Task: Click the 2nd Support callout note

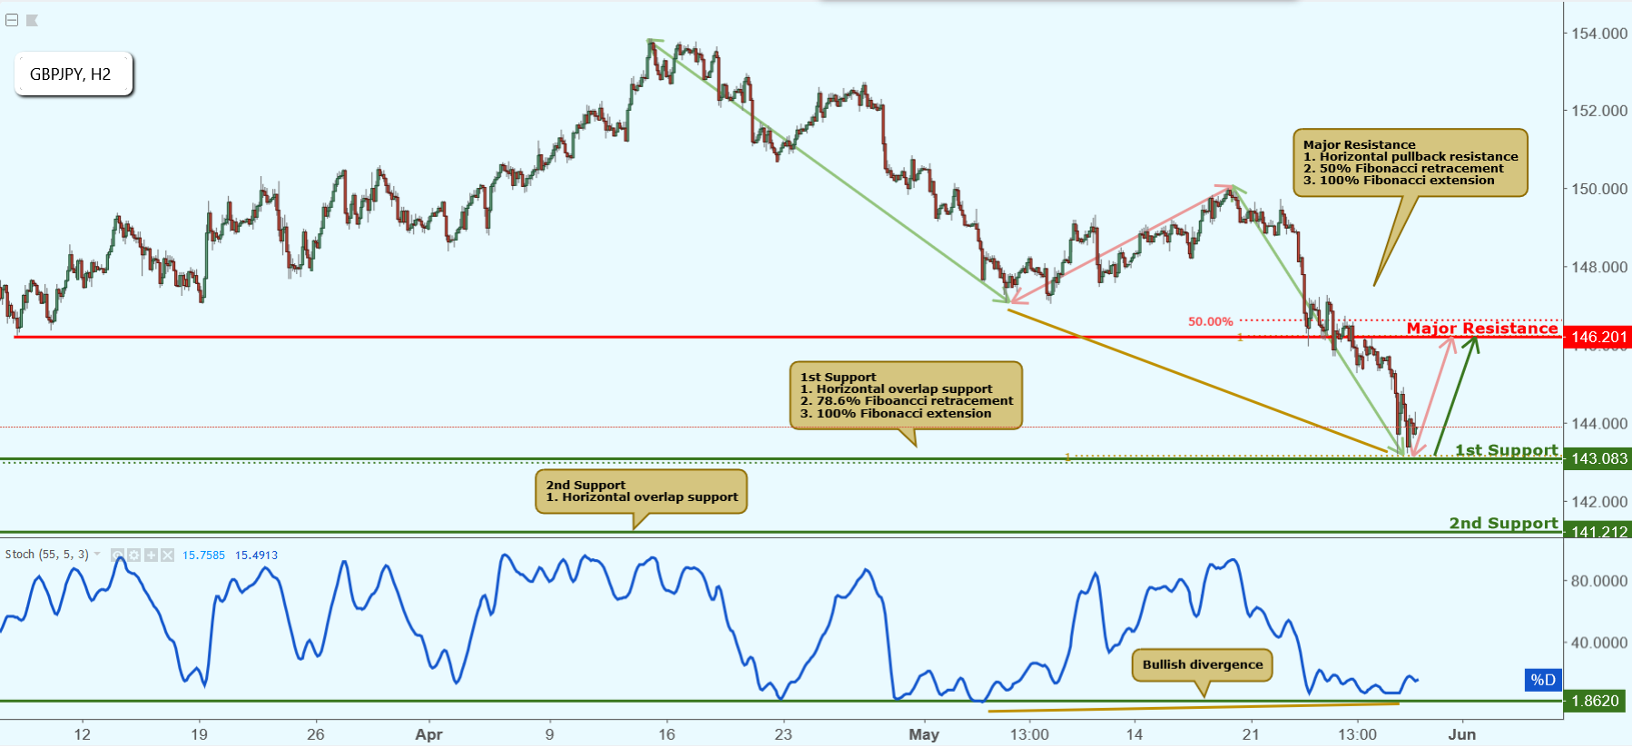Action: [641, 491]
